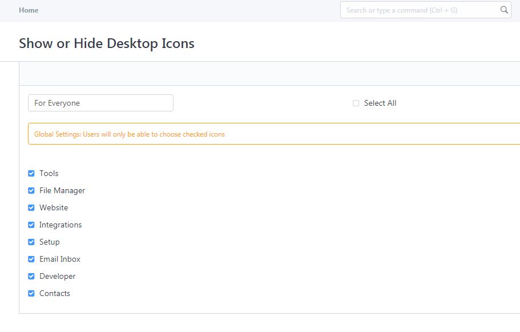Screen dimensions: 520x332
Task: Click the search magnifier icon
Action: click(504, 10)
